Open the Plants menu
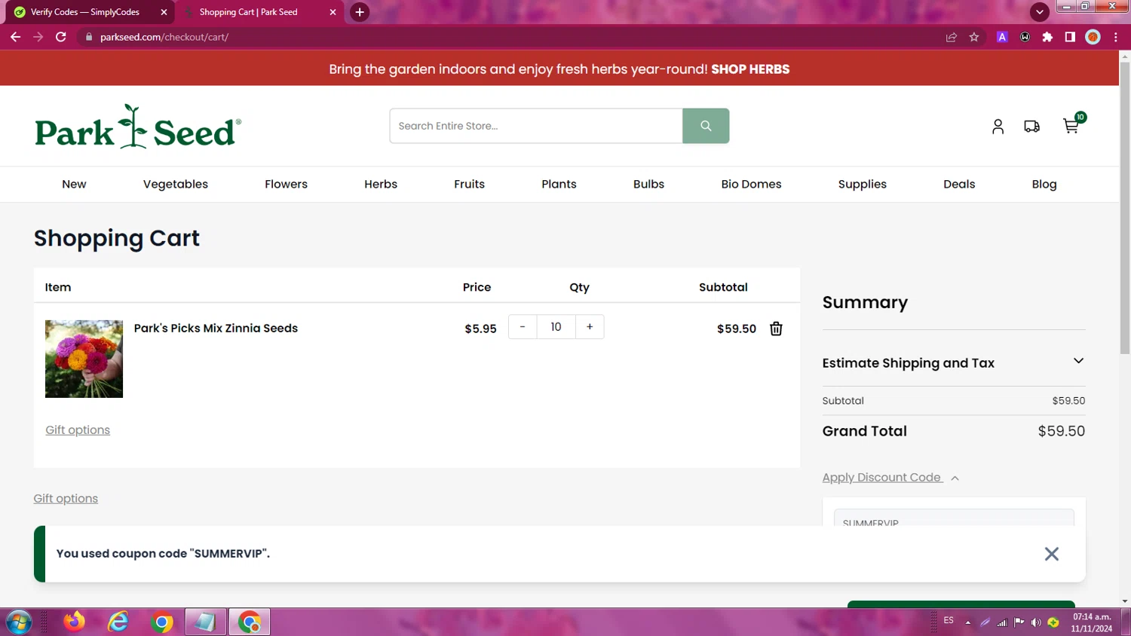1131x636 pixels. [559, 185]
